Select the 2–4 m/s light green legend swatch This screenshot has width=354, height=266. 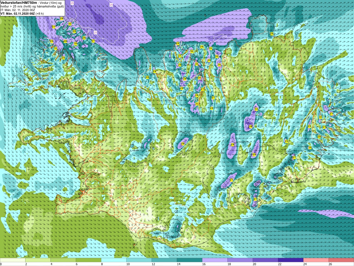(x=38, y=260)
